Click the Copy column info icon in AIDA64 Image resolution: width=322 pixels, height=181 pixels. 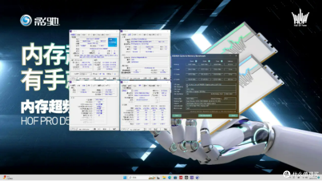[x=222, y=61]
